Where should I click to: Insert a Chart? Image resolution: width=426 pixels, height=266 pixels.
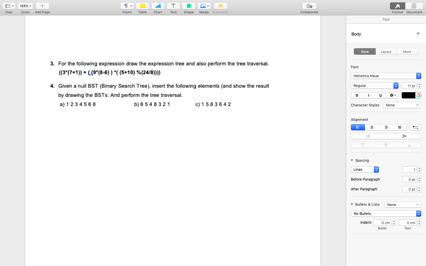click(158, 6)
